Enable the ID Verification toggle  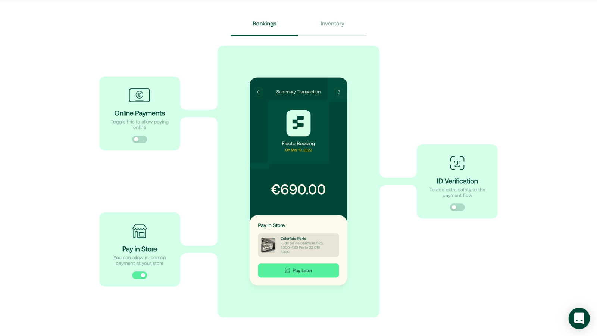tap(457, 207)
